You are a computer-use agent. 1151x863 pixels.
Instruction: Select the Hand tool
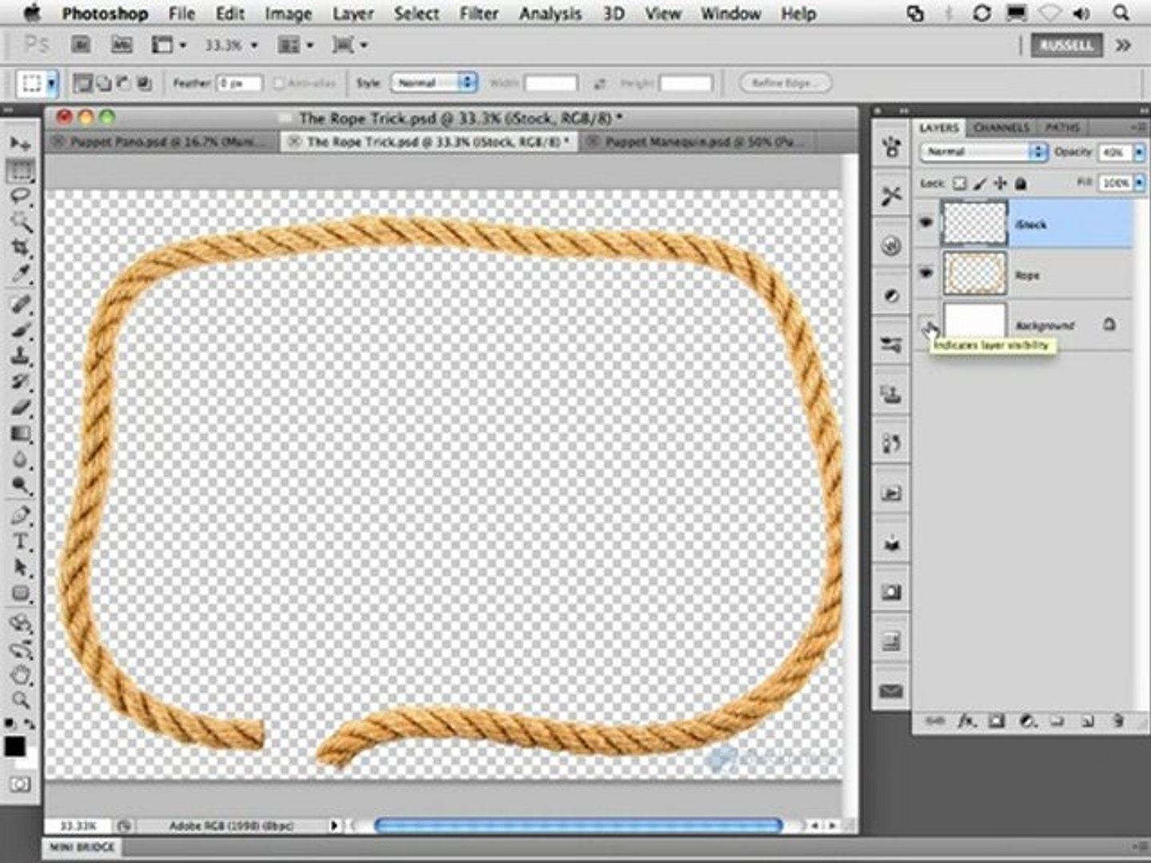coord(21,675)
